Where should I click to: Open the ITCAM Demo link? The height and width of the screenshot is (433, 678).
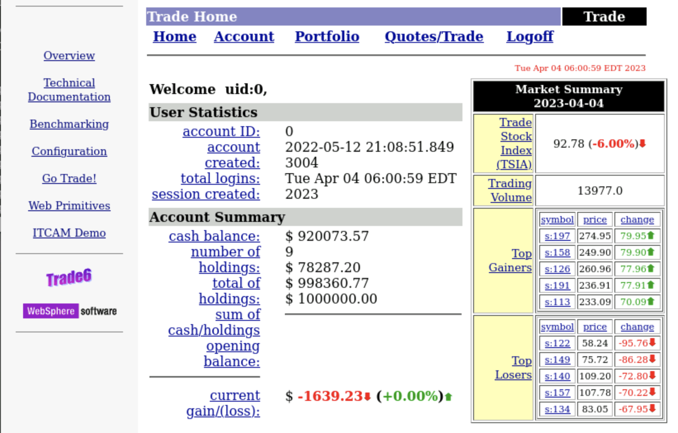tap(69, 233)
